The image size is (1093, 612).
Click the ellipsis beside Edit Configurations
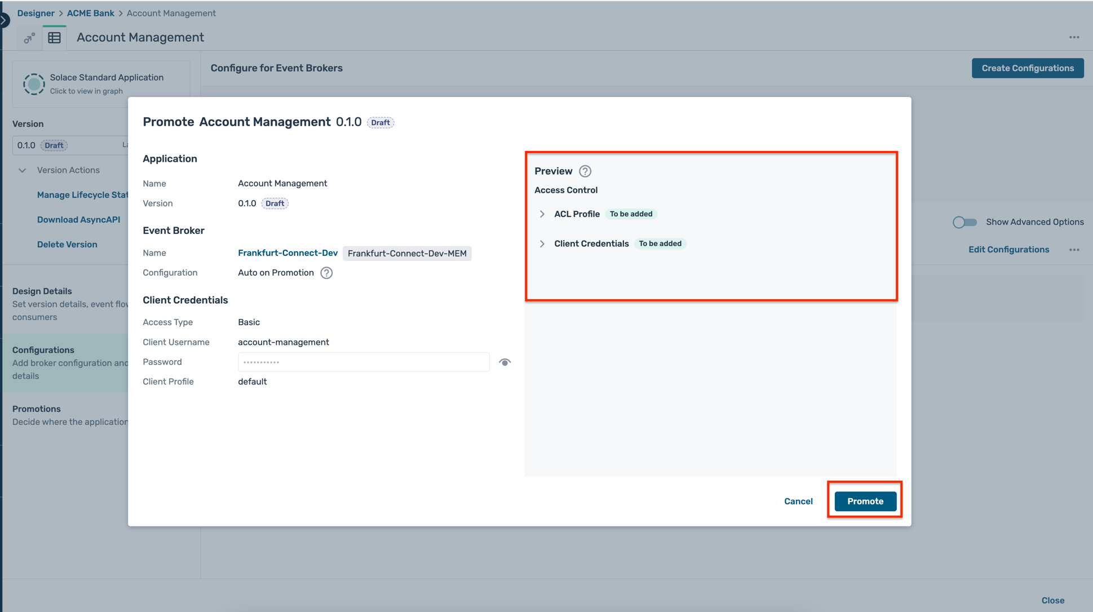point(1075,249)
